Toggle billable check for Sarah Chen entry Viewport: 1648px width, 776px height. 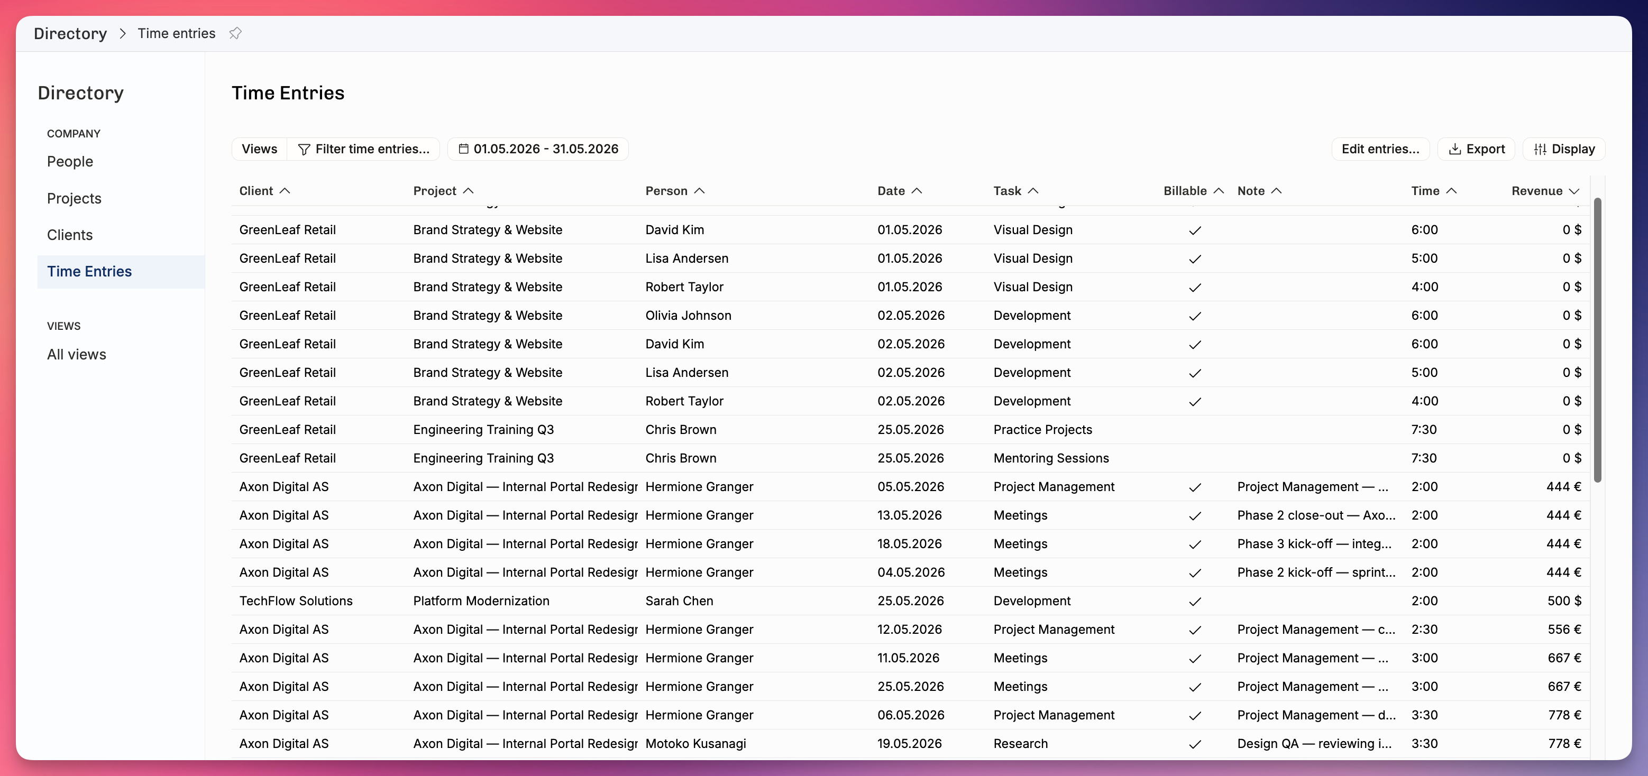pos(1194,602)
